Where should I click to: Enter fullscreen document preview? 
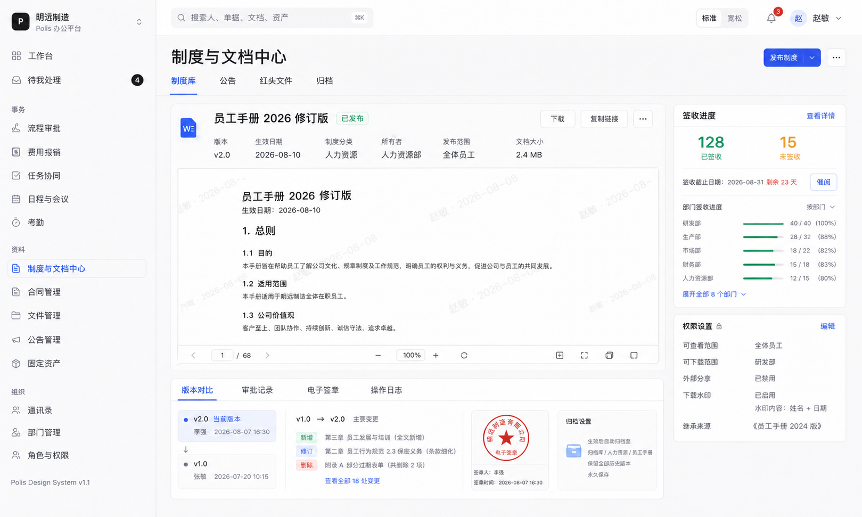(584, 355)
